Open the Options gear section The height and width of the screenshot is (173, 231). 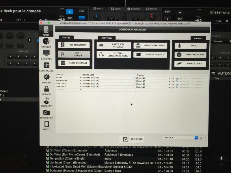(46, 78)
